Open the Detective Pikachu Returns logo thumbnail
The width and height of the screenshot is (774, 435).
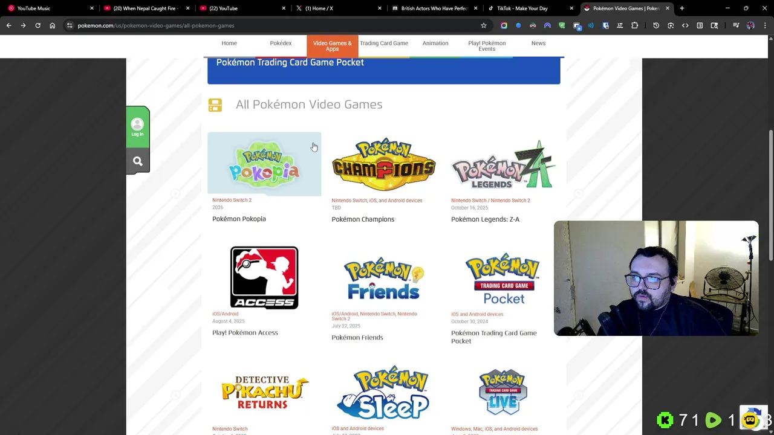(x=264, y=392)
